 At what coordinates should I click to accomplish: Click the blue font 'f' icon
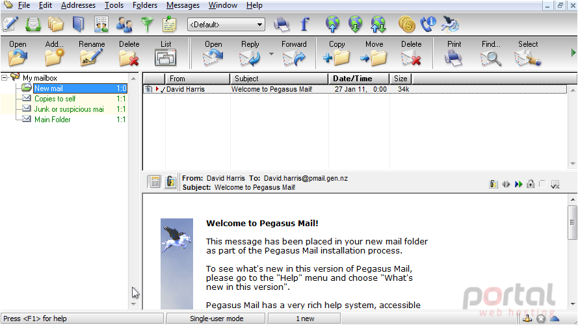tap(304, 24)
